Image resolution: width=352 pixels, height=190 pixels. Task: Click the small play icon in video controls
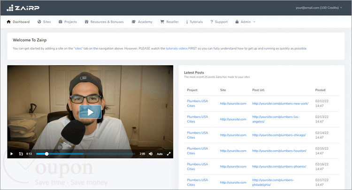[12, 154]
